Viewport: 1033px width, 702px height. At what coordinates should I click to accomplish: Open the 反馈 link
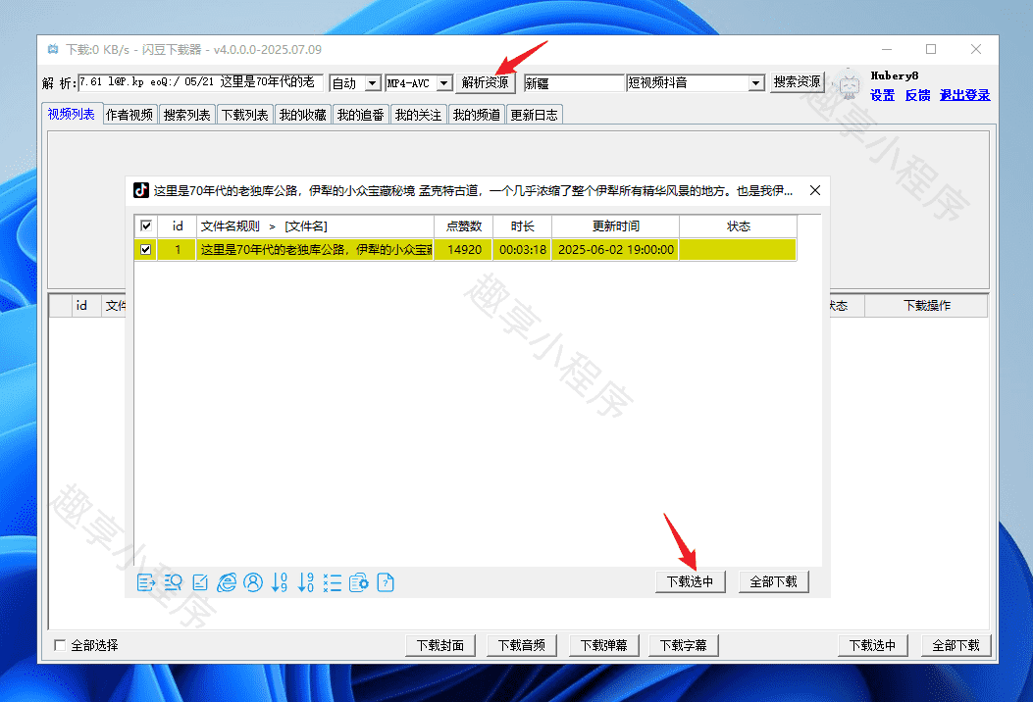point(917,95)
